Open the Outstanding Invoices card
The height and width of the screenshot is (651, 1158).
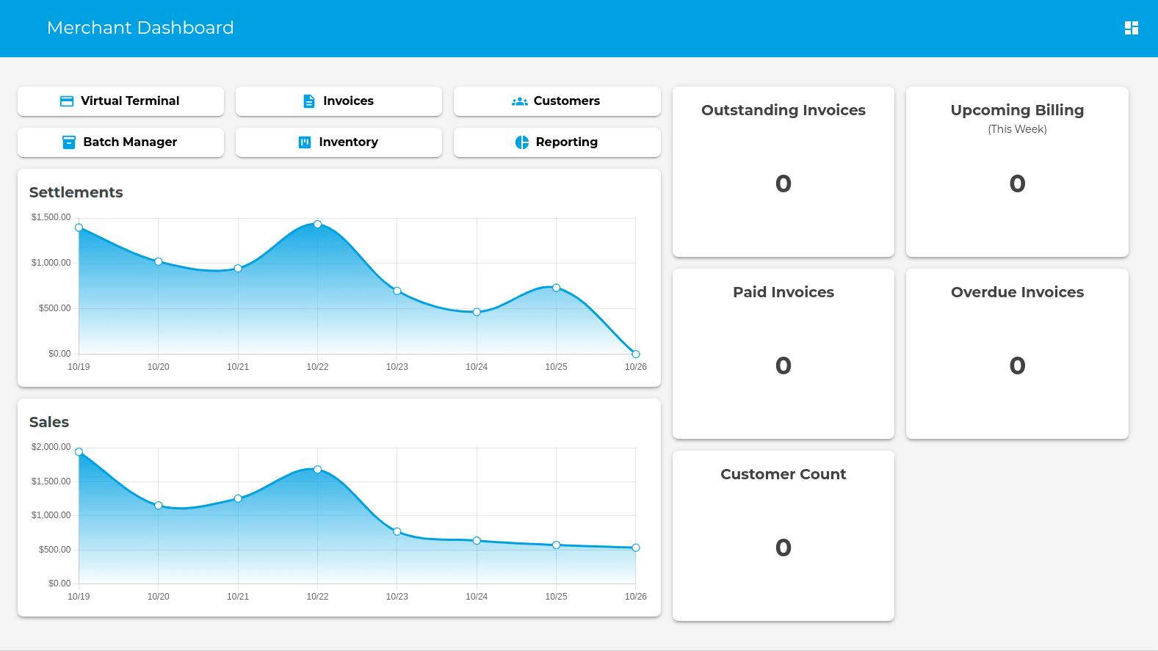coord(783,172)
